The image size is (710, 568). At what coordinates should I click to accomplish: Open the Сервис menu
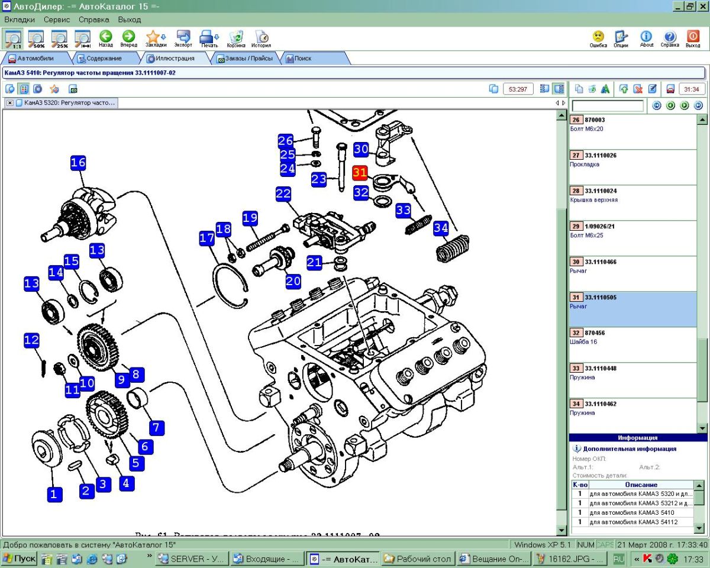[x=57, y=20]
